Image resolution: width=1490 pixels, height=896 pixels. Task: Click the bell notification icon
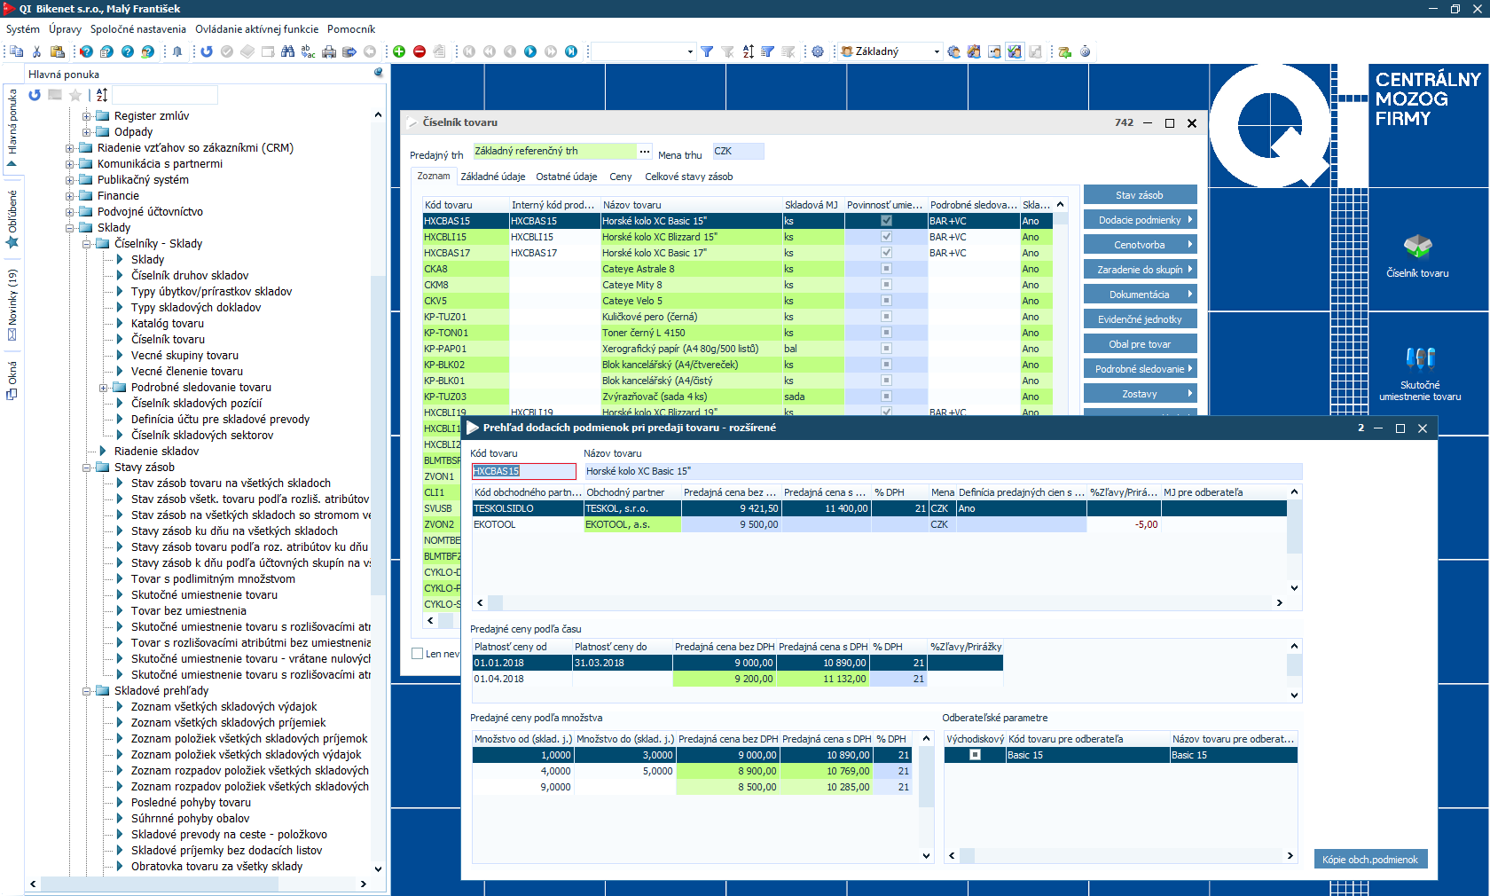[177, 51]
